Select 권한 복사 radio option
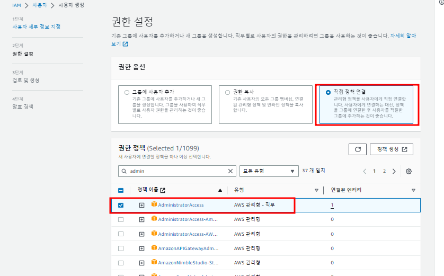The image size is (444, 276). point(227,92)
